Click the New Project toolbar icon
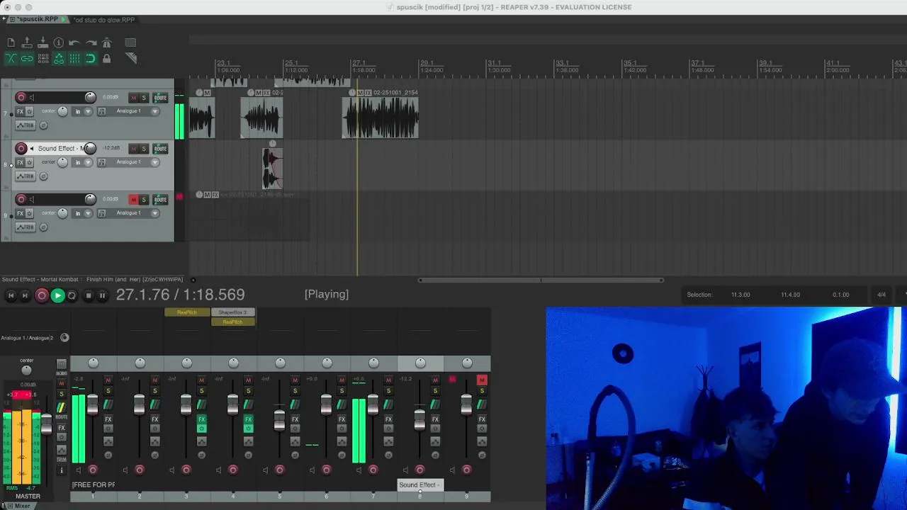The height and width of the screenshot is (510, 907). click(11, 43)
